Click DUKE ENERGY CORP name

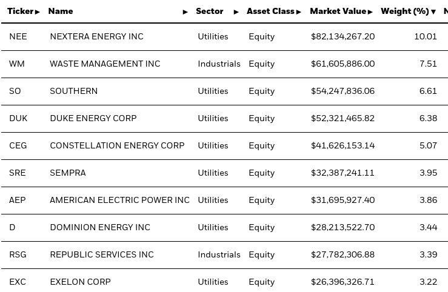coord(93,118)
